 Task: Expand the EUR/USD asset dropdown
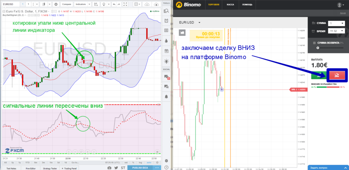click(x=199, y=22)
